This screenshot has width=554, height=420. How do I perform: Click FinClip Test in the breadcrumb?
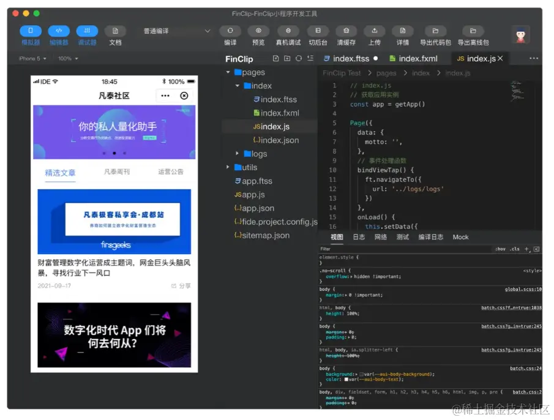click(342, 73)
